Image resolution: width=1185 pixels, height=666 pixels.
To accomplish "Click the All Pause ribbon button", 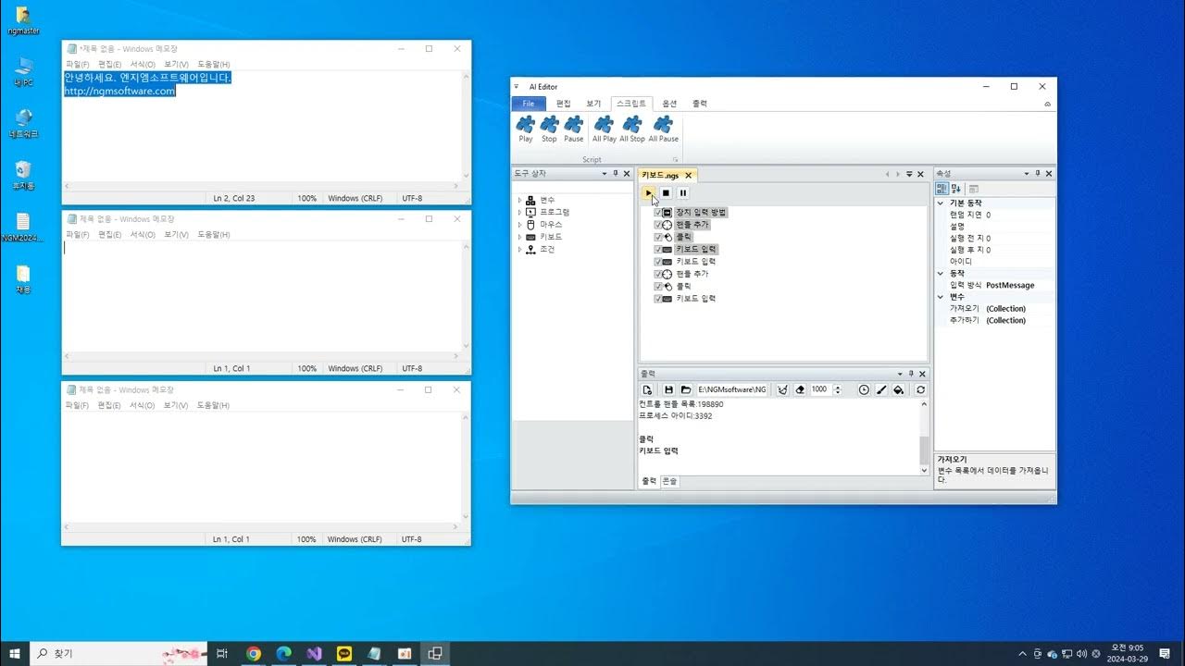I will (x=663, y=129).
